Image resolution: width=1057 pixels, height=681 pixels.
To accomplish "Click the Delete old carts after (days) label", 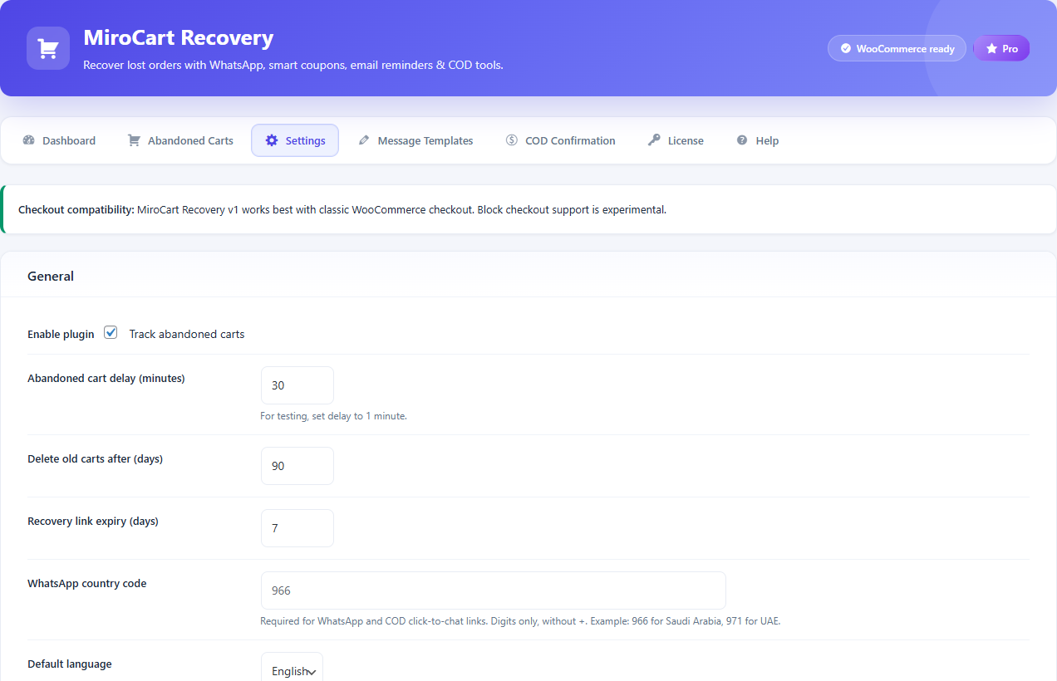I will coord(95,458).
